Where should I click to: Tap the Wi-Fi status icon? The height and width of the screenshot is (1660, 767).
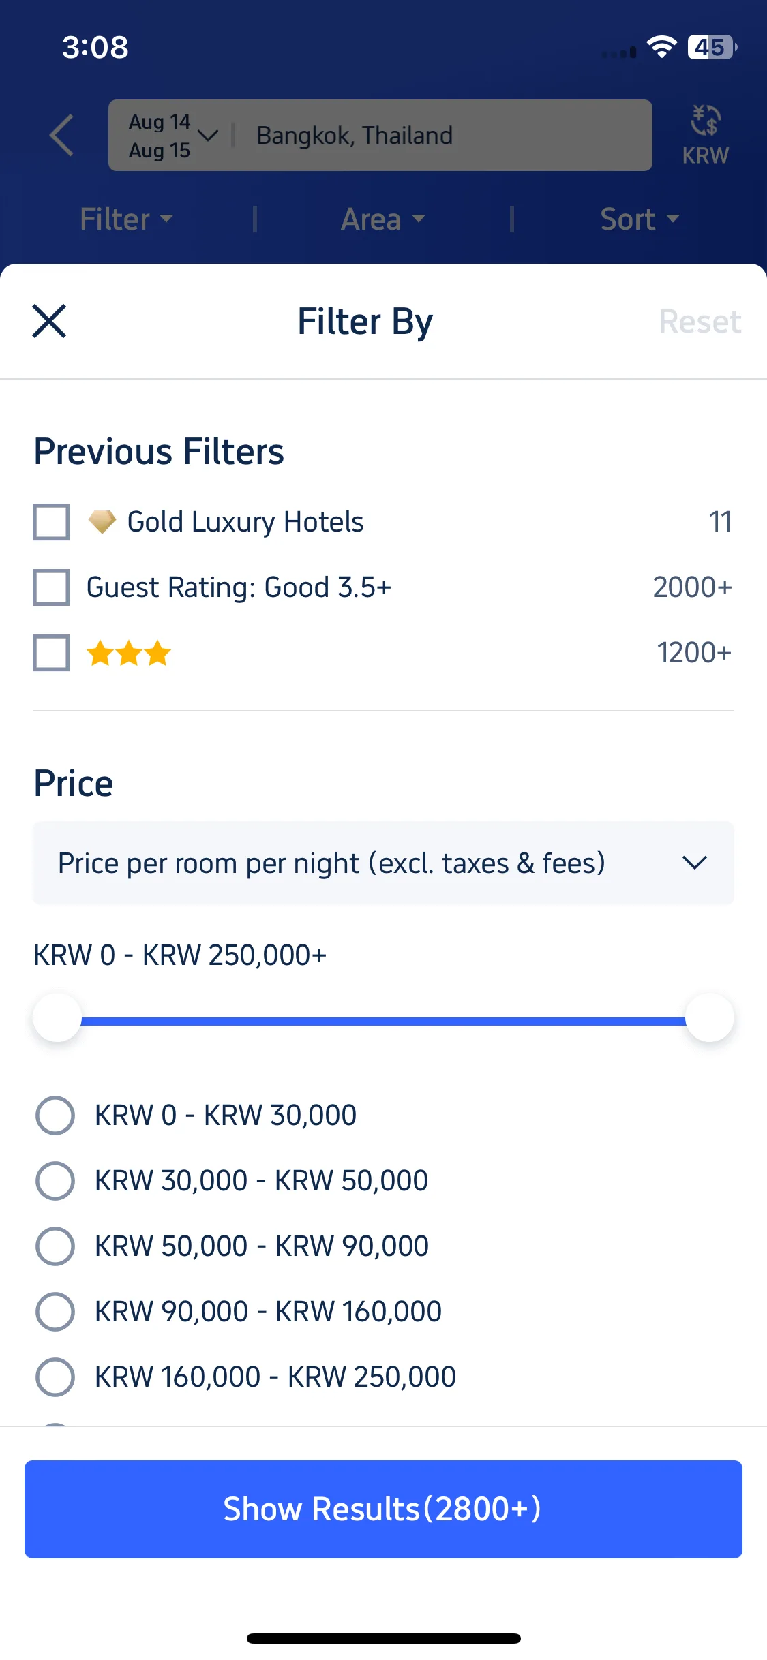661,47
